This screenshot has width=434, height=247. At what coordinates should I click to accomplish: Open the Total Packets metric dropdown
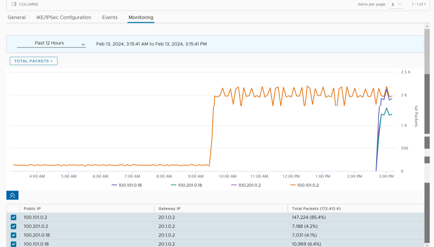click(x=33, y=61)
